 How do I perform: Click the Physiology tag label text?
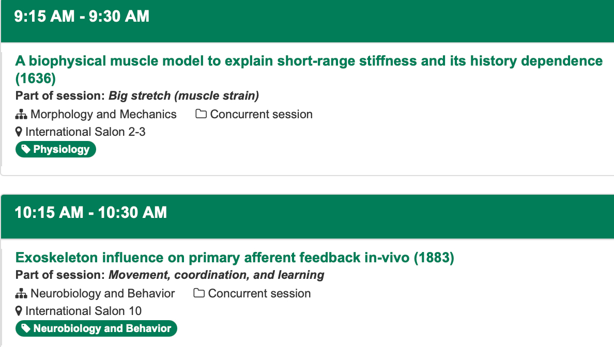[62, 150]
